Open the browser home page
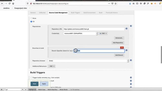 13,4
